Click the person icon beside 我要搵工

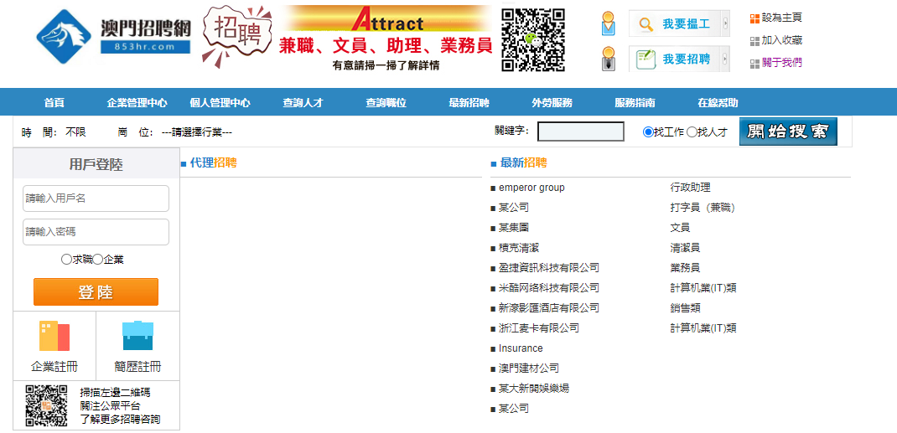609,23
